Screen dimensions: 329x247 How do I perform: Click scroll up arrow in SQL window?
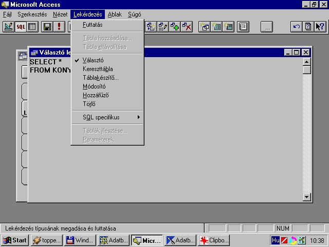[x=306, y=62]
